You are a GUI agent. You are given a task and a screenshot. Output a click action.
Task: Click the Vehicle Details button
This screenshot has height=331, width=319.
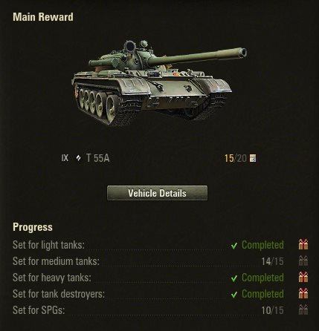(x=157, y=193)
